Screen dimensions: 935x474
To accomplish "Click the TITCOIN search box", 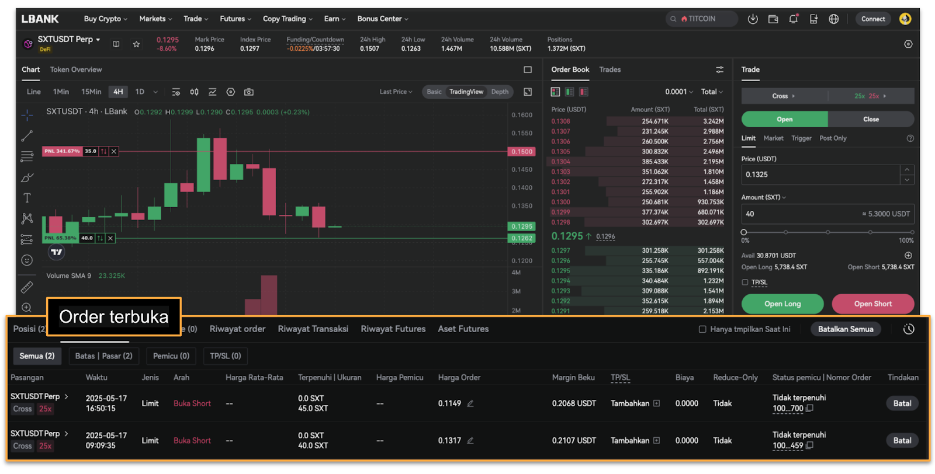I will (x=702, y=19).
